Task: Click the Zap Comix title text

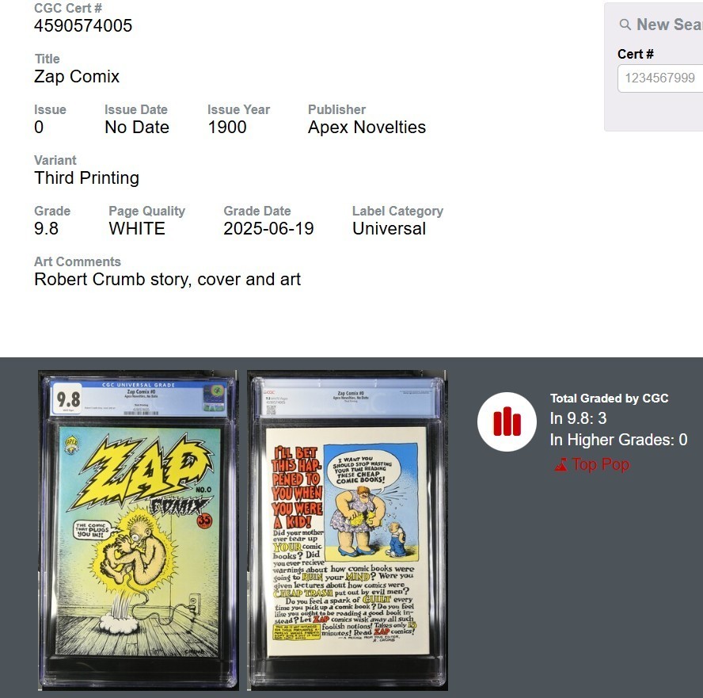Action: tap(77, 77)
